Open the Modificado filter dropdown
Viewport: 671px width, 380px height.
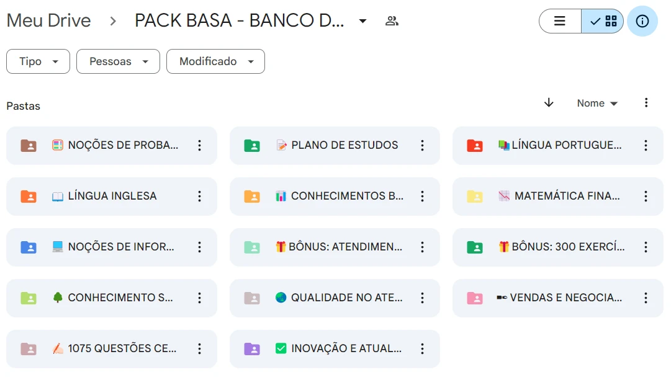pyautogui.click(x=215, y=61)
